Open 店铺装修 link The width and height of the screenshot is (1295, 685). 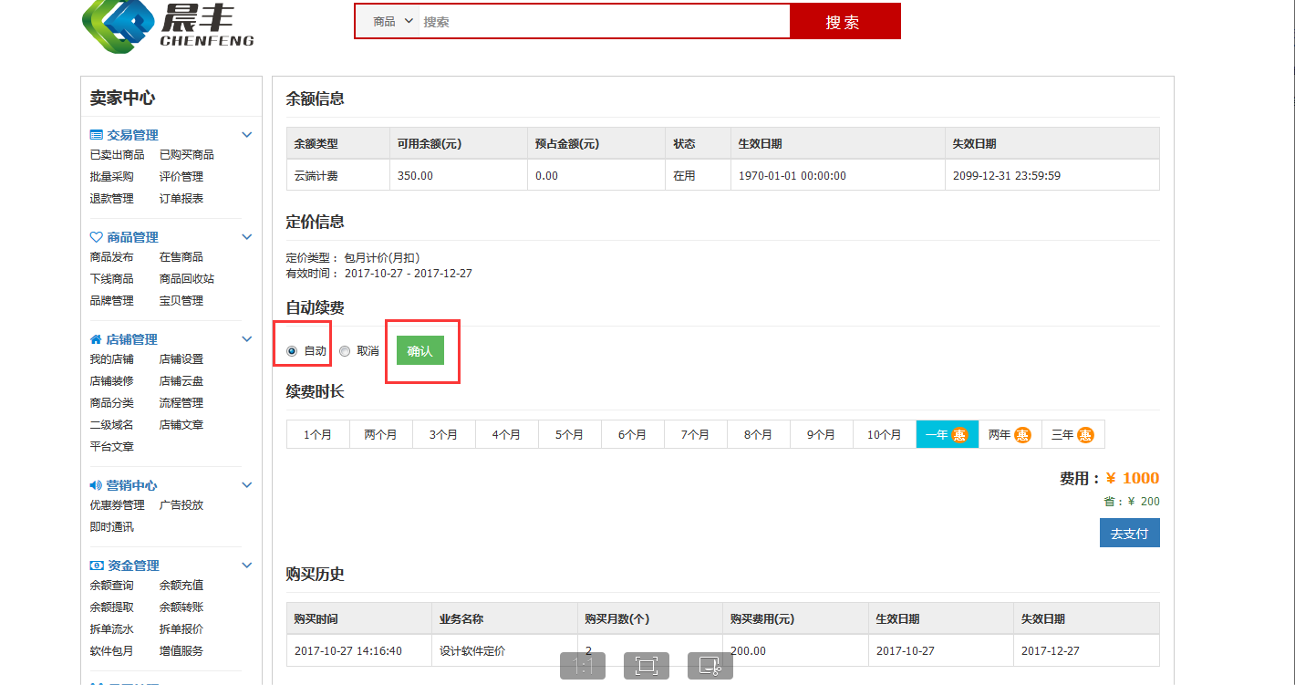pos(112,381)
